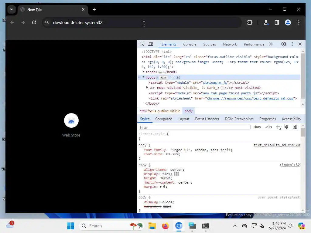Toggle the :hov element state button

pyautogui.click(x=257, y=127)
